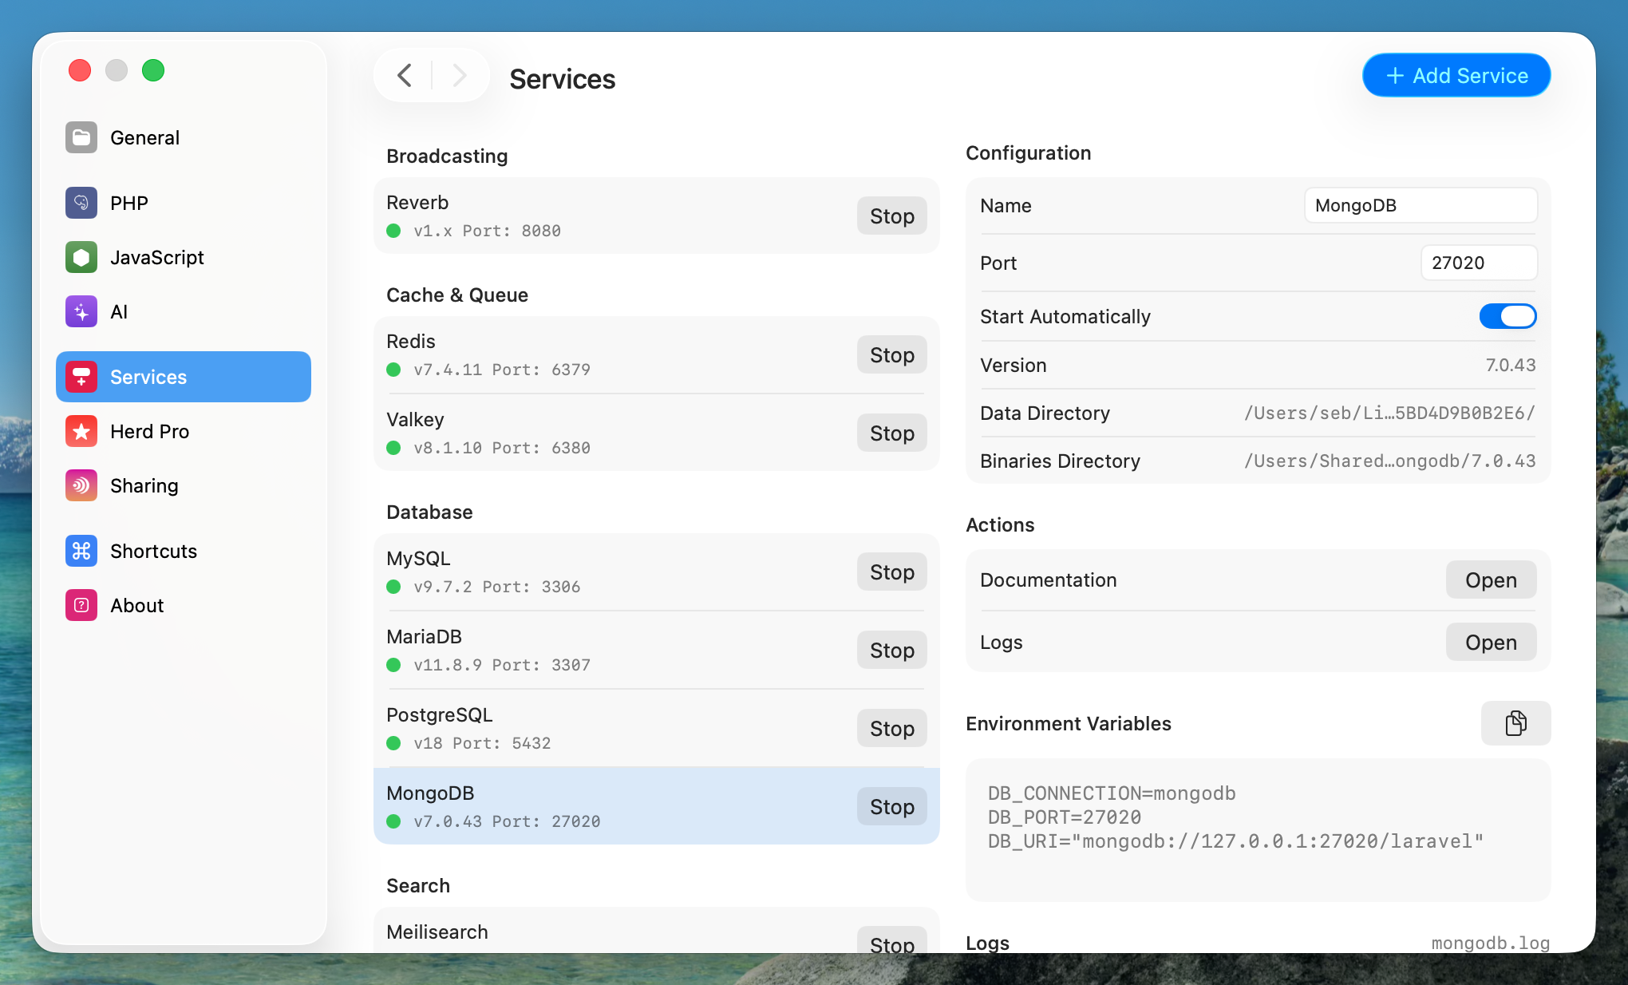Viewport: 1628px width, 985px height.
Task: Click the PHP sidebar icon
Action: [x=81, y=203]
